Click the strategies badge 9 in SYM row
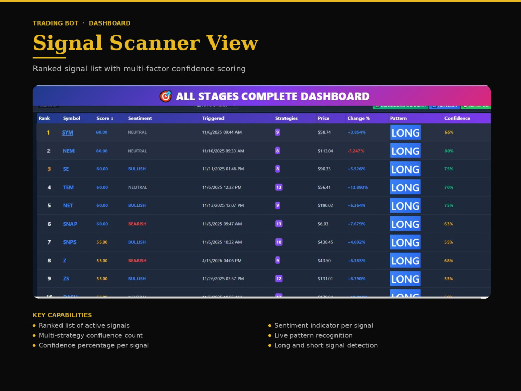Viewport: 521px width, 391px height. tap(278, 132)
